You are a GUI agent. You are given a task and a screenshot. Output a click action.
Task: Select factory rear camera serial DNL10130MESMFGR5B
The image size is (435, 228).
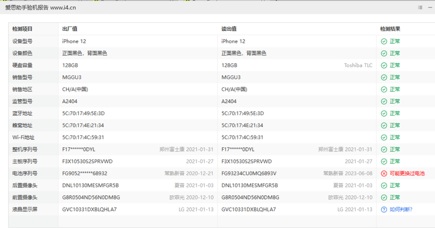click(90, 186)
